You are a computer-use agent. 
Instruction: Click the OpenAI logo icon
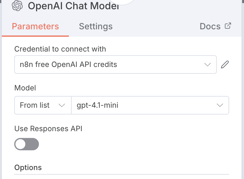click(17, 6)
